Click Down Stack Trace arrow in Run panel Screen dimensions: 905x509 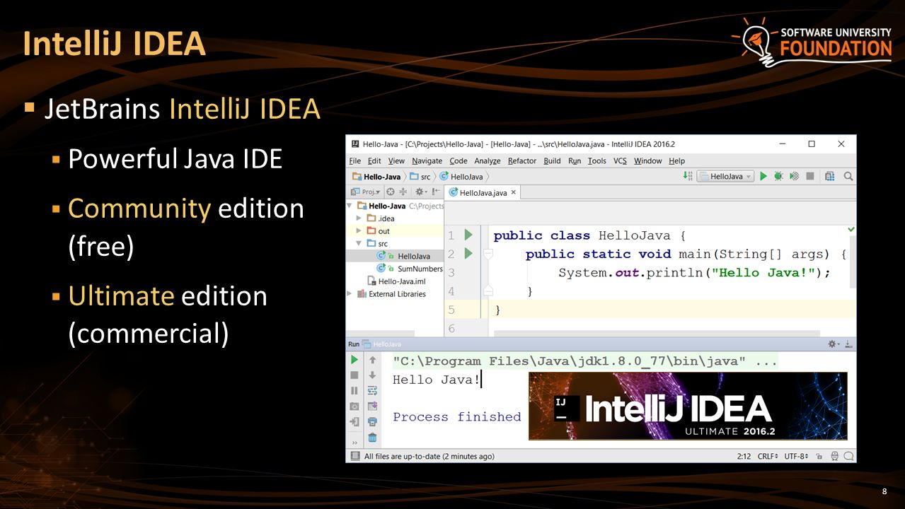[x=372, y=375]
